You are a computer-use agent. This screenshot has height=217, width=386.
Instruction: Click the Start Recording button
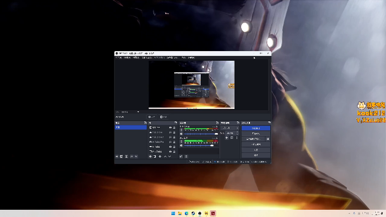(x=256, y=134)
